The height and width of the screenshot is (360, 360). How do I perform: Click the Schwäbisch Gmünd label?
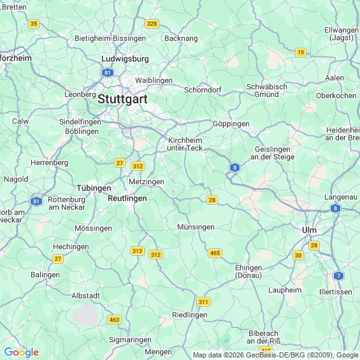267,90
